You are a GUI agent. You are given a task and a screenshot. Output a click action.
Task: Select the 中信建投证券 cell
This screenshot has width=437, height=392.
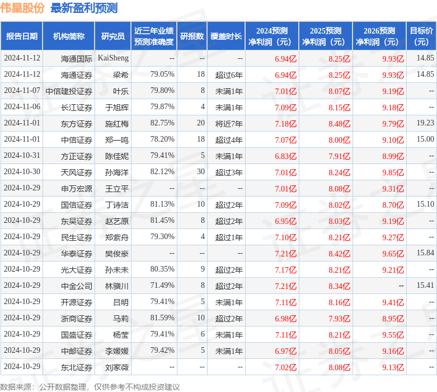(x=69, y=91)
